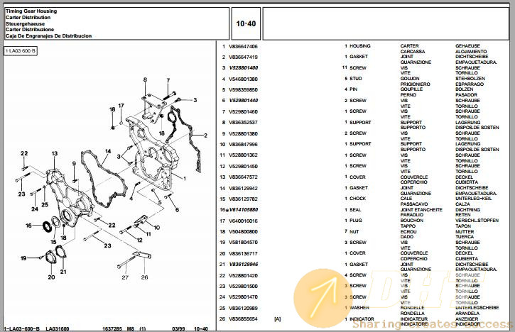Select part number V836352537
The height and width of the screenshot is (332, 515).
243,122
